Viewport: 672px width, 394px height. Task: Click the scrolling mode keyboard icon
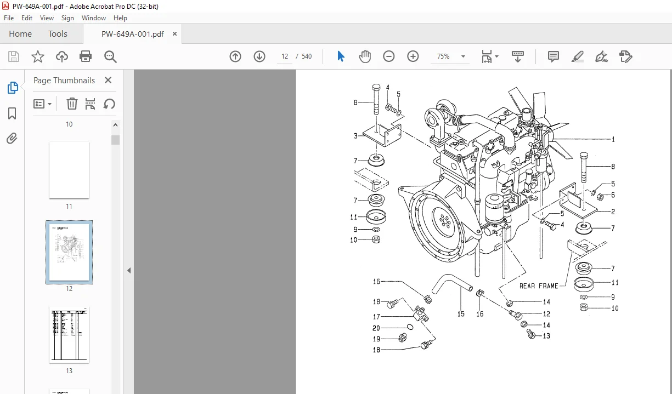[x=518, y=56]
